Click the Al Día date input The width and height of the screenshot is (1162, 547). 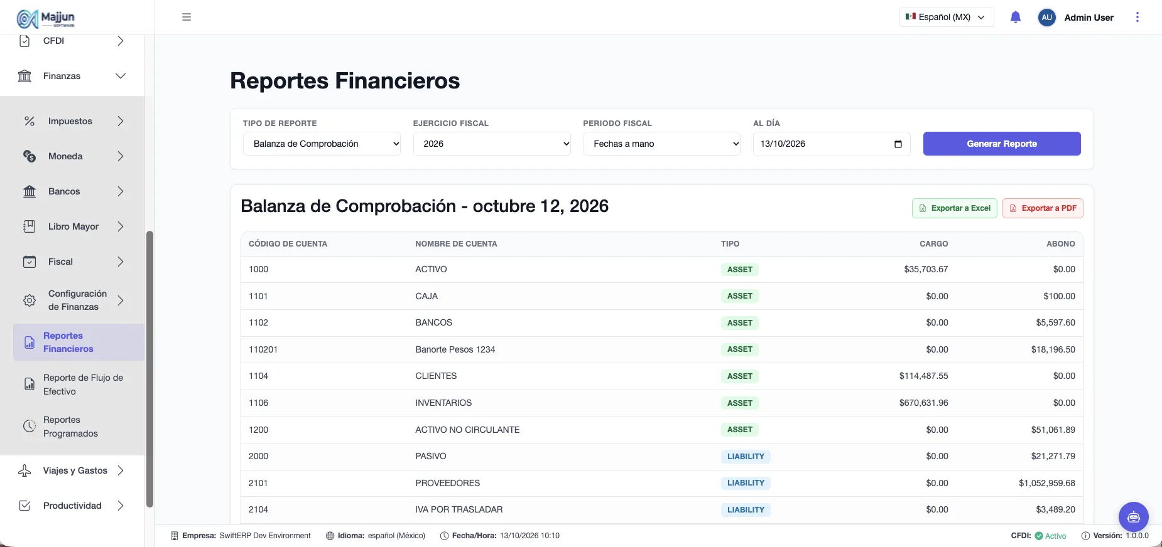pyautogui.click(x=832, y=144)
